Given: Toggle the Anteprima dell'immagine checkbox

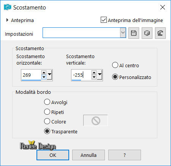Looking at the screenshot, I should [x=104, y=20].
